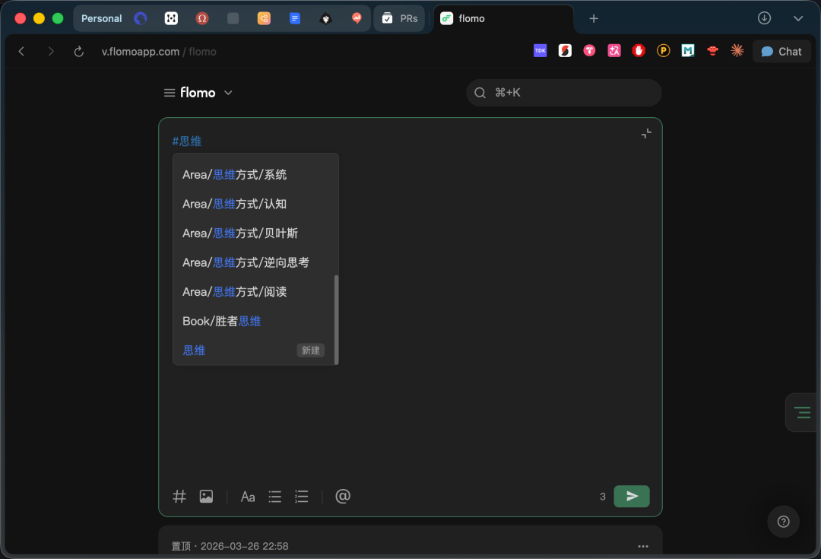This screenshot has width=821, height=559.
Task: Open the help question mark button
Action: coord(783,521)
